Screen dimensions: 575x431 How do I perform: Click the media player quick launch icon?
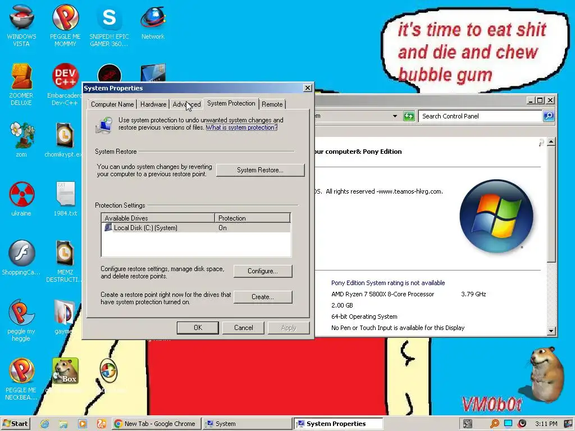(x=83, y=424)
